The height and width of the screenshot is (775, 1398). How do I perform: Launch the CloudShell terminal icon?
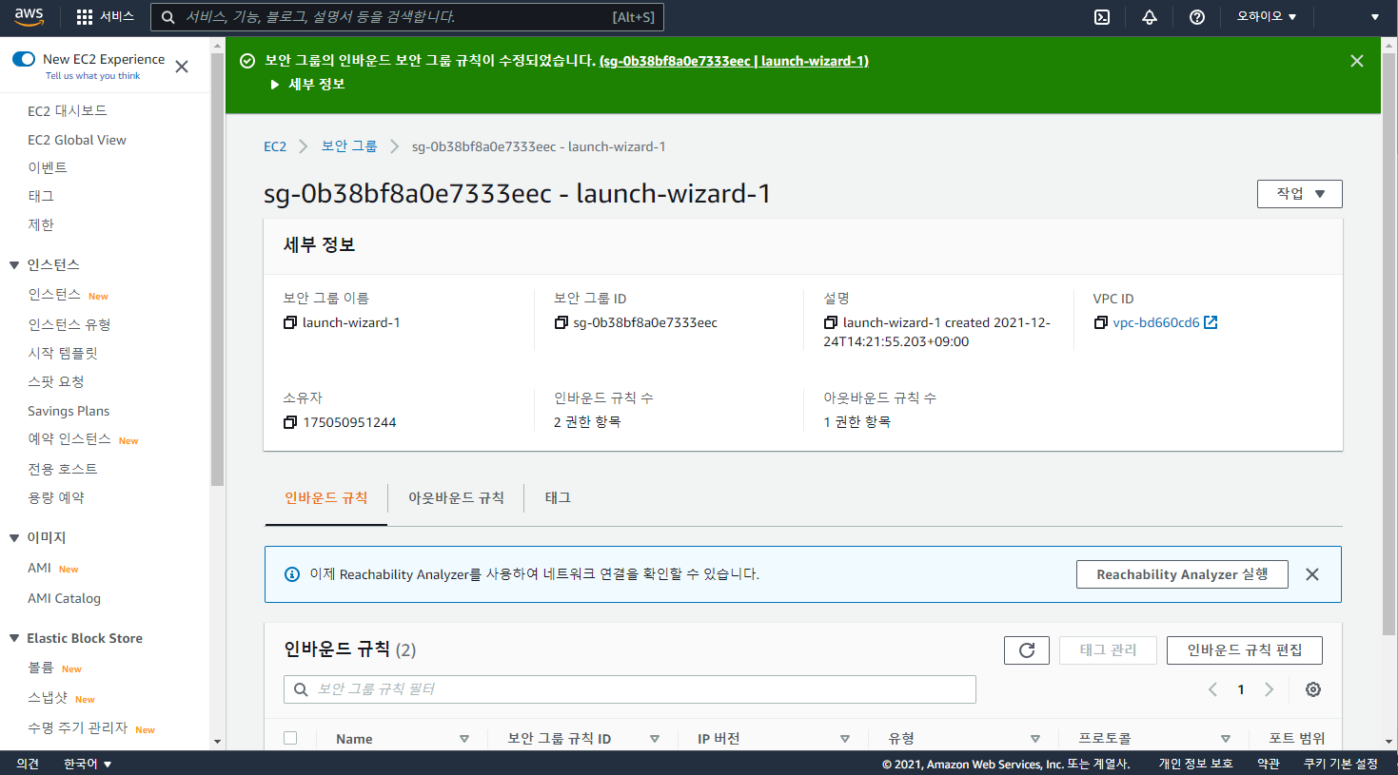pyautogui.click(x=1102, y=17)
